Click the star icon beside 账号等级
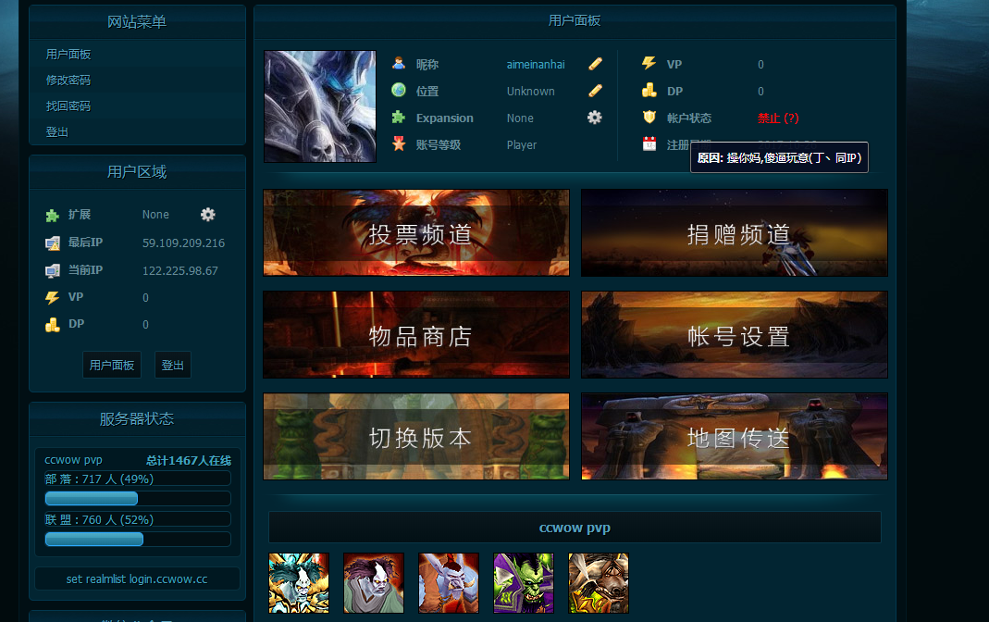The height and width of the screenshot is (622, 989). coord(398,144)
